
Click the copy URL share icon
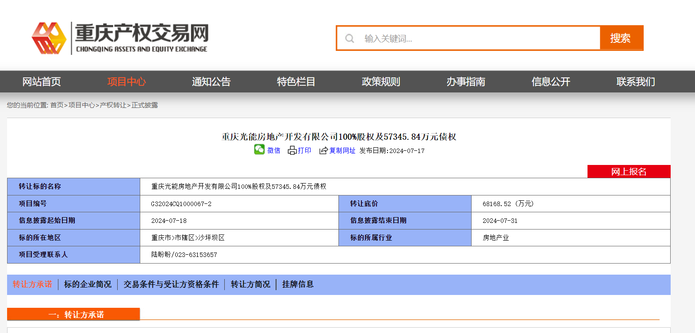click(323, 150)
